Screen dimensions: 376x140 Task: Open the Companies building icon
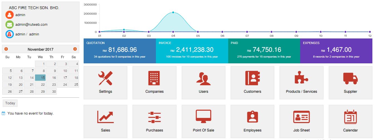tap(154, 78)
